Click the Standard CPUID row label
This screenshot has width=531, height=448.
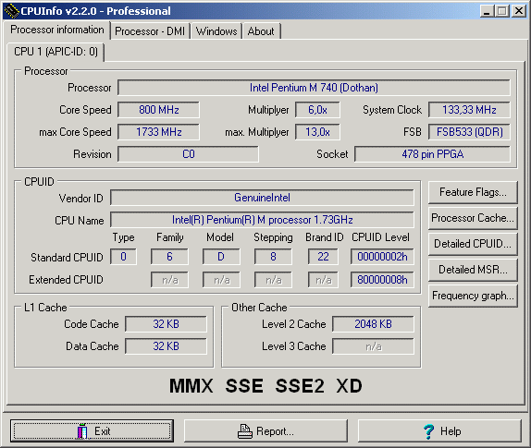(x=67, y=258)
